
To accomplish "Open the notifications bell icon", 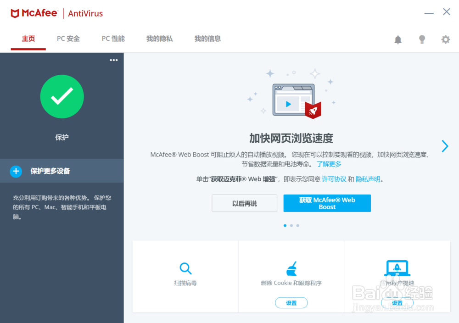I will point(398,39).
